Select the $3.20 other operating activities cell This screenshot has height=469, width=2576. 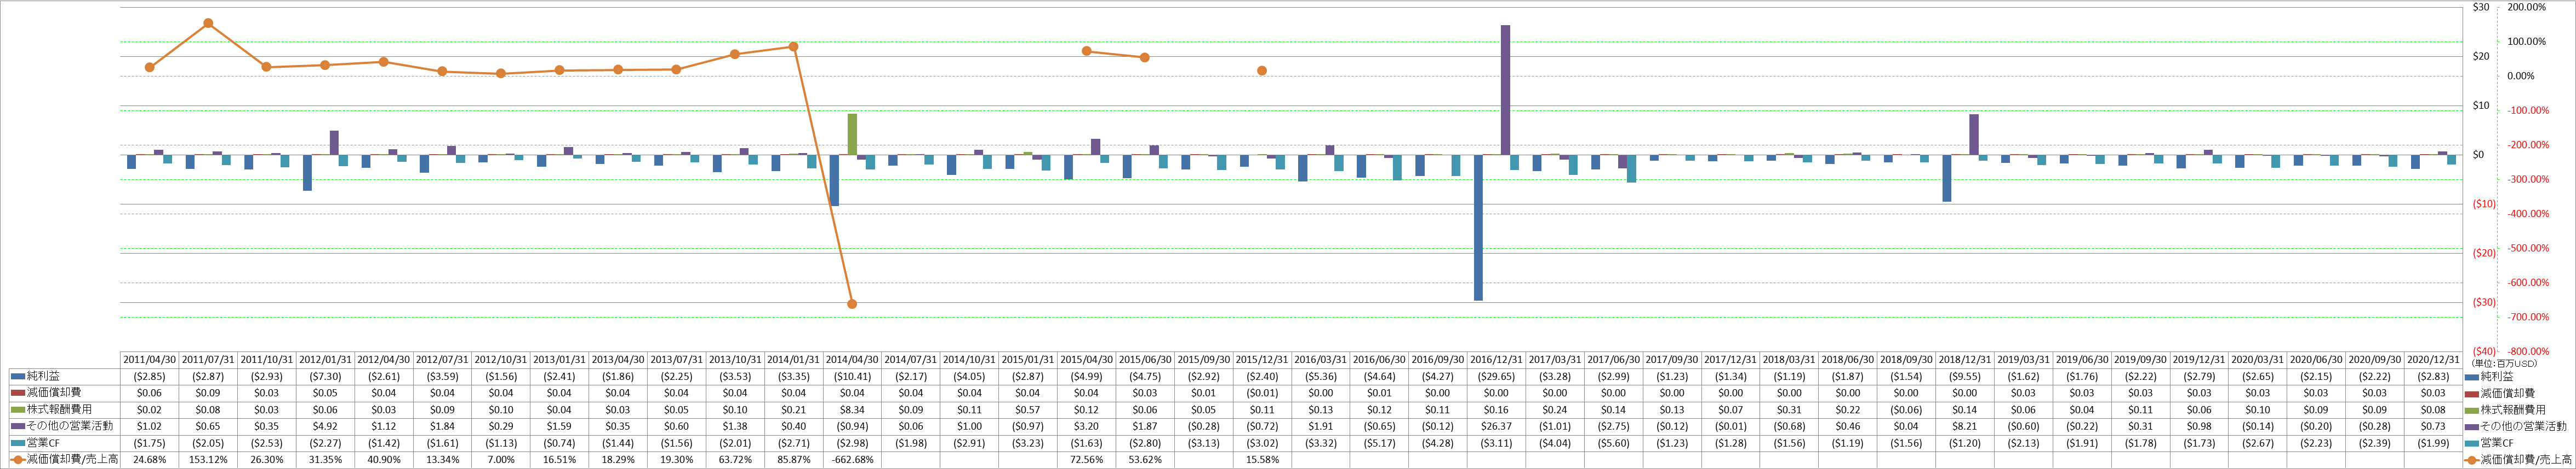(x=1086, y=426)
